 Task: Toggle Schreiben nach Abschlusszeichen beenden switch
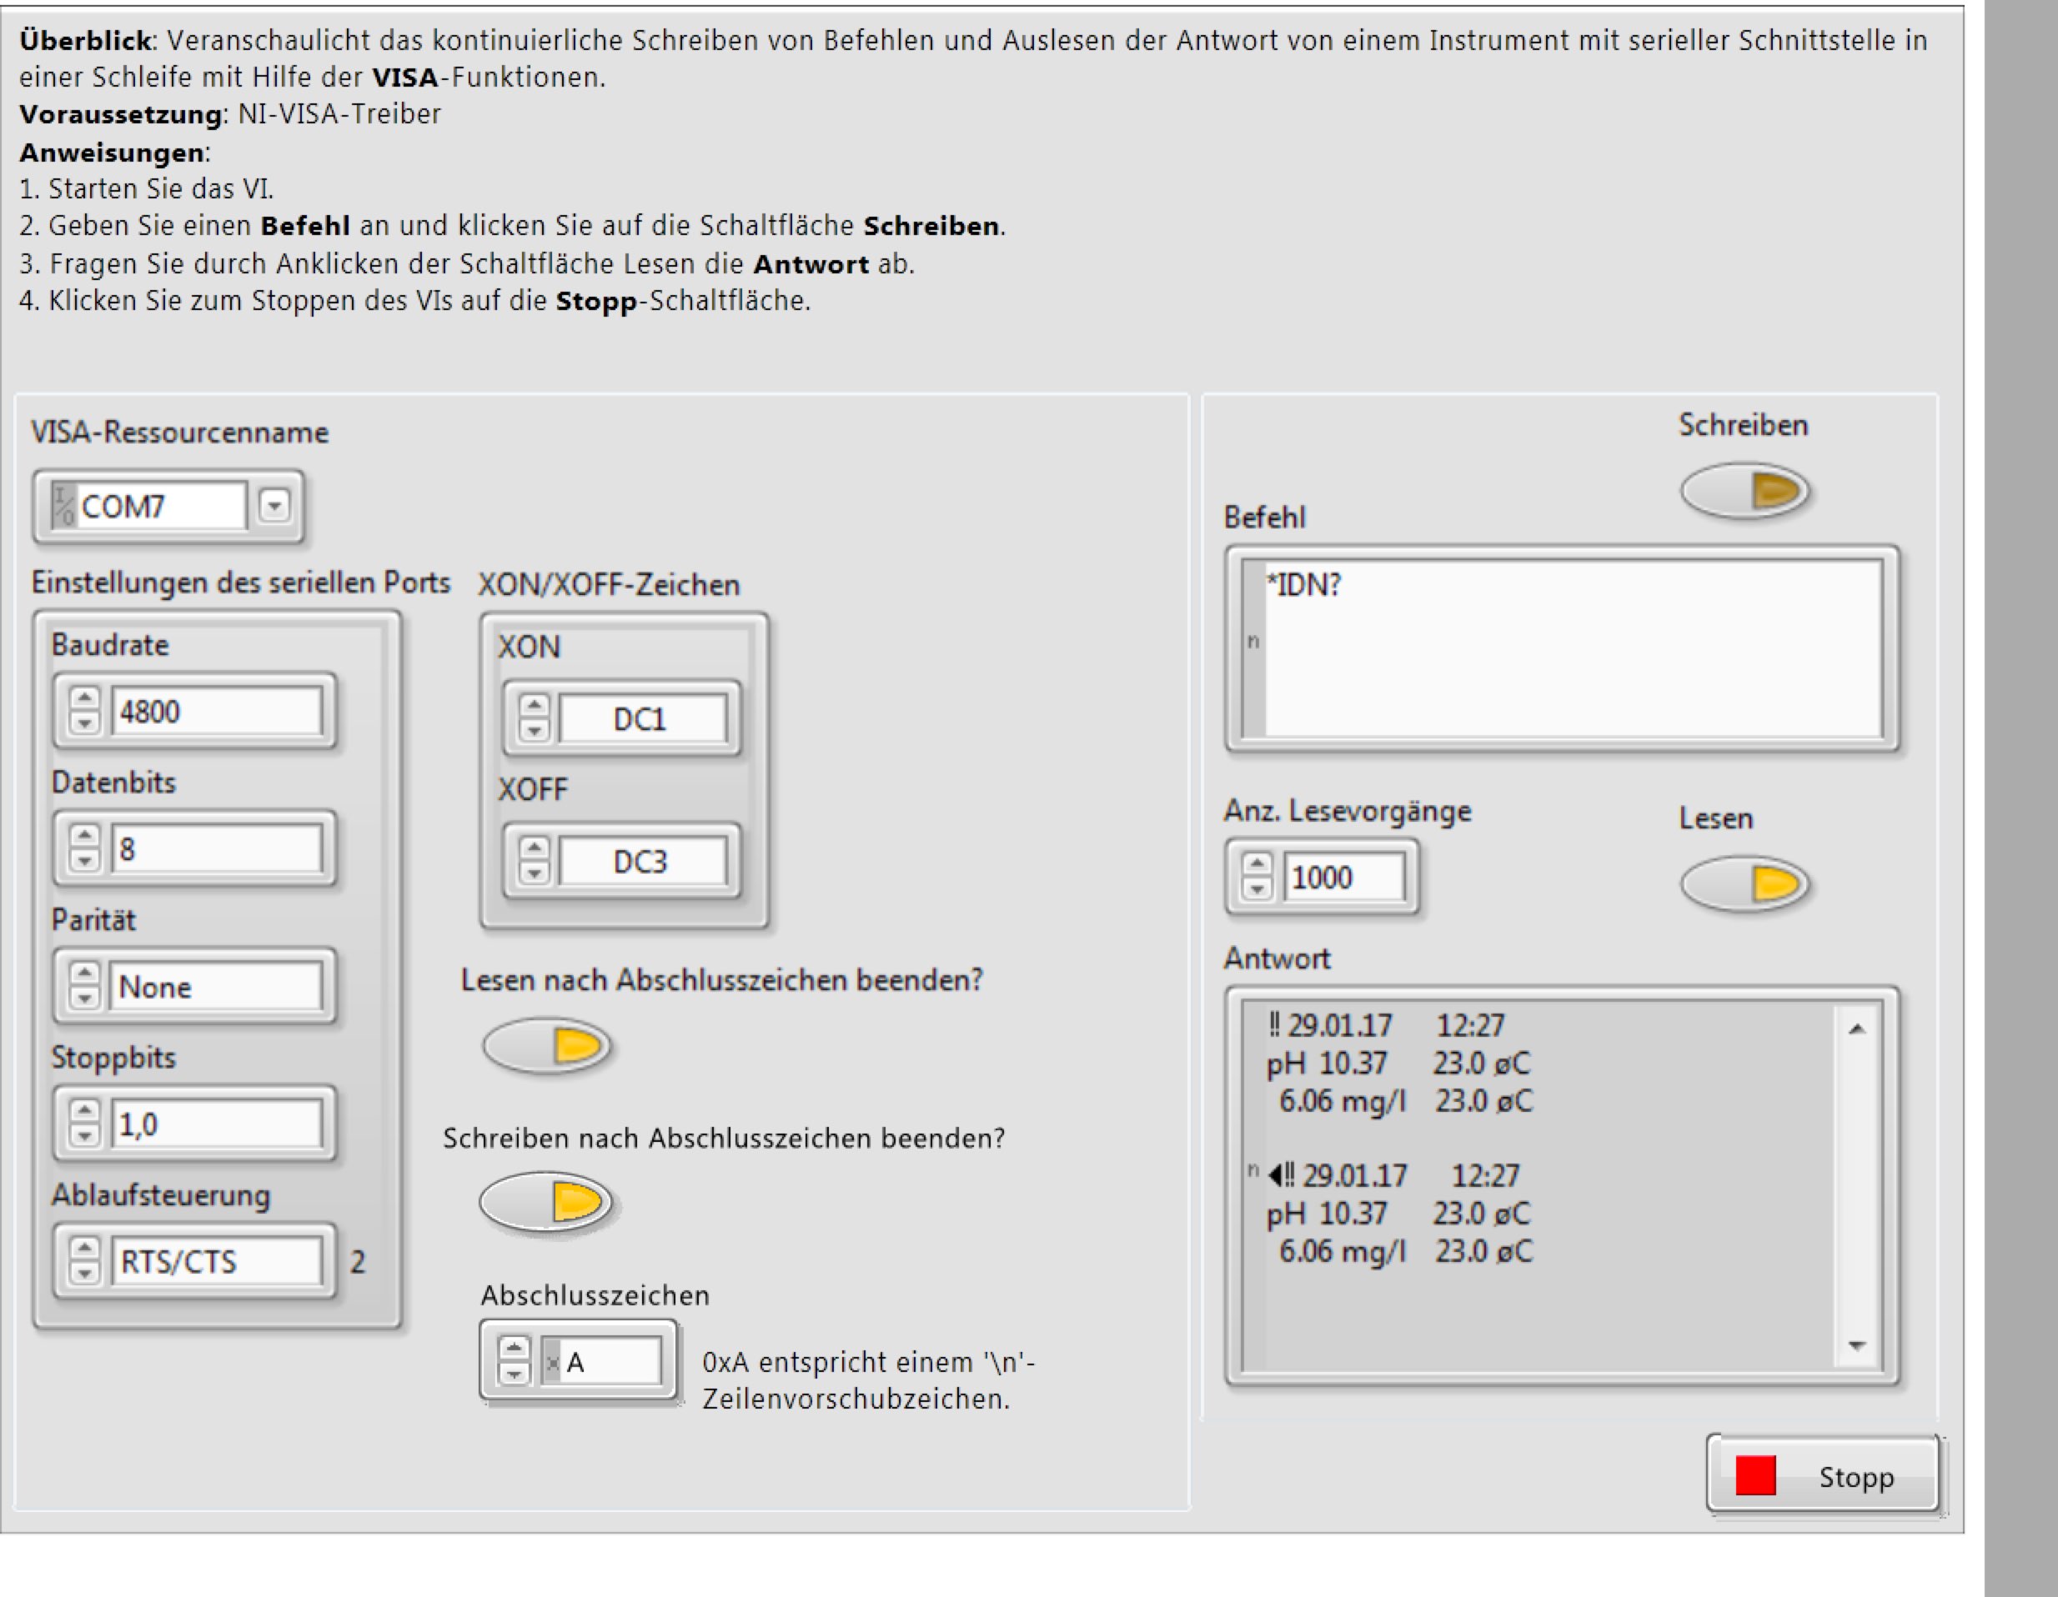point(545,1202)
